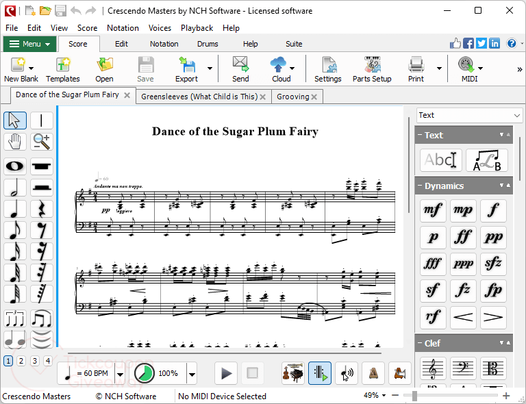
Task: Switch to voice 4
Action: click(x=48, y=361)
